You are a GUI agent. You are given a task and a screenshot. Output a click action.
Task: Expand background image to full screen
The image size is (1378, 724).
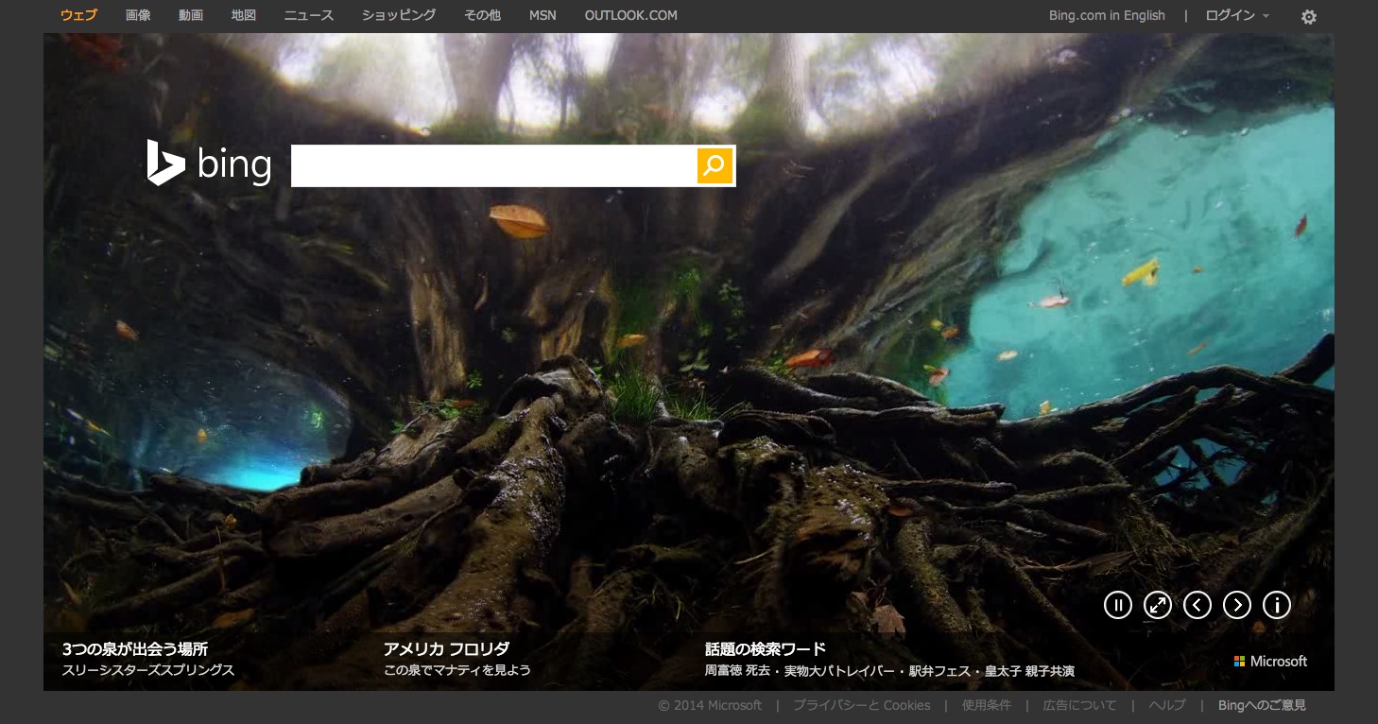(1157, 605)
